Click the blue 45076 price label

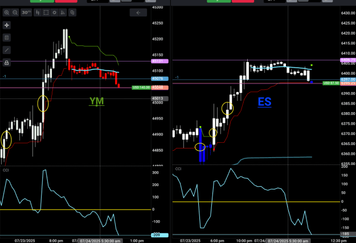point(160,79)
